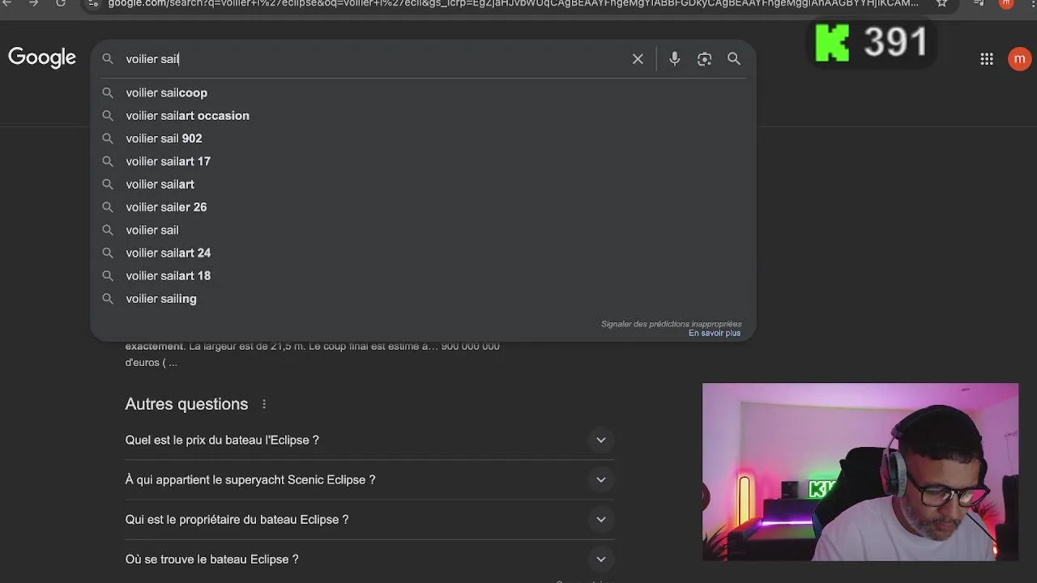The width and height of the screenshot is (1037, 583).
Task: Open Google Lens image search icon
Action: 704,59
